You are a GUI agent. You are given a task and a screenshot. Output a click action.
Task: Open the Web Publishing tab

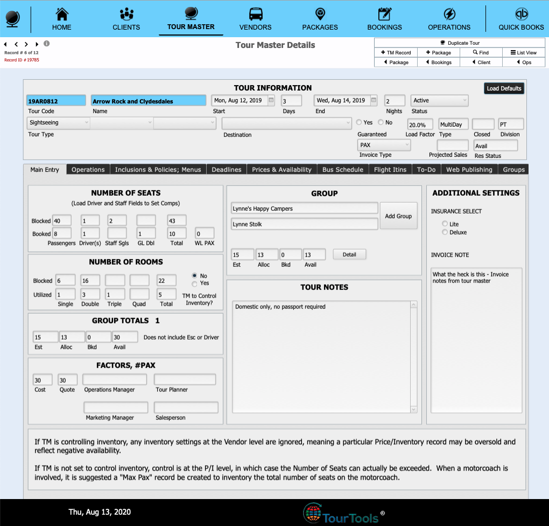(x=469, y=169)
